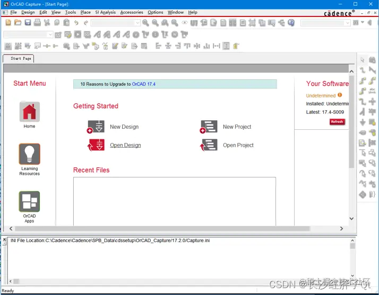
Task: Click the Zoom Out magnifier icon
Action: (x=155, y=23)
